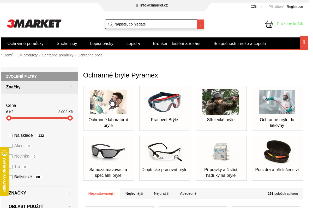The height and width of the screenshot is (208, 313).
Task: Open Pracovní Brýle category image
Action: click(165, 102)
